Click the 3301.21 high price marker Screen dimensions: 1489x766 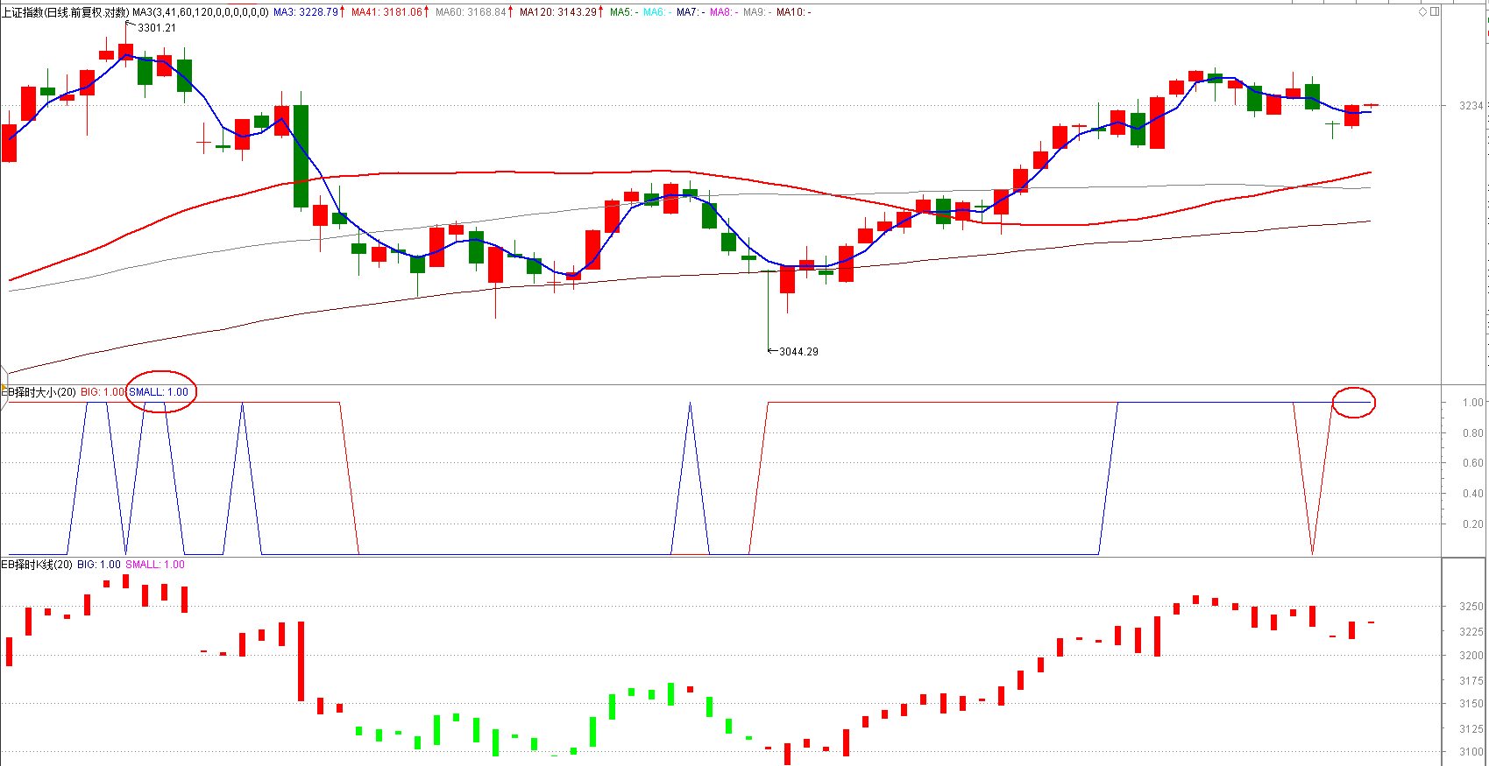[157, 28]
